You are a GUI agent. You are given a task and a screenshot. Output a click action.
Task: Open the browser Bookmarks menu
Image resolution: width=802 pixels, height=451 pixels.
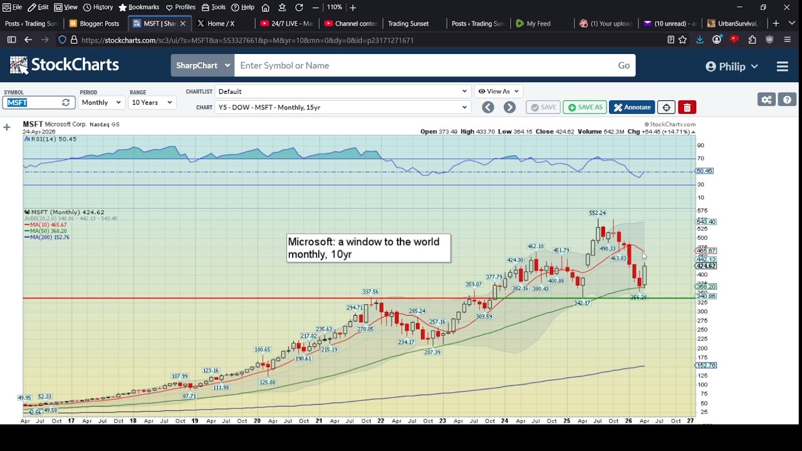click(139, 7)
